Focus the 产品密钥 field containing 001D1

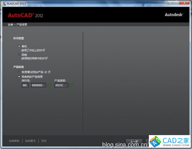tap(61, 85)
